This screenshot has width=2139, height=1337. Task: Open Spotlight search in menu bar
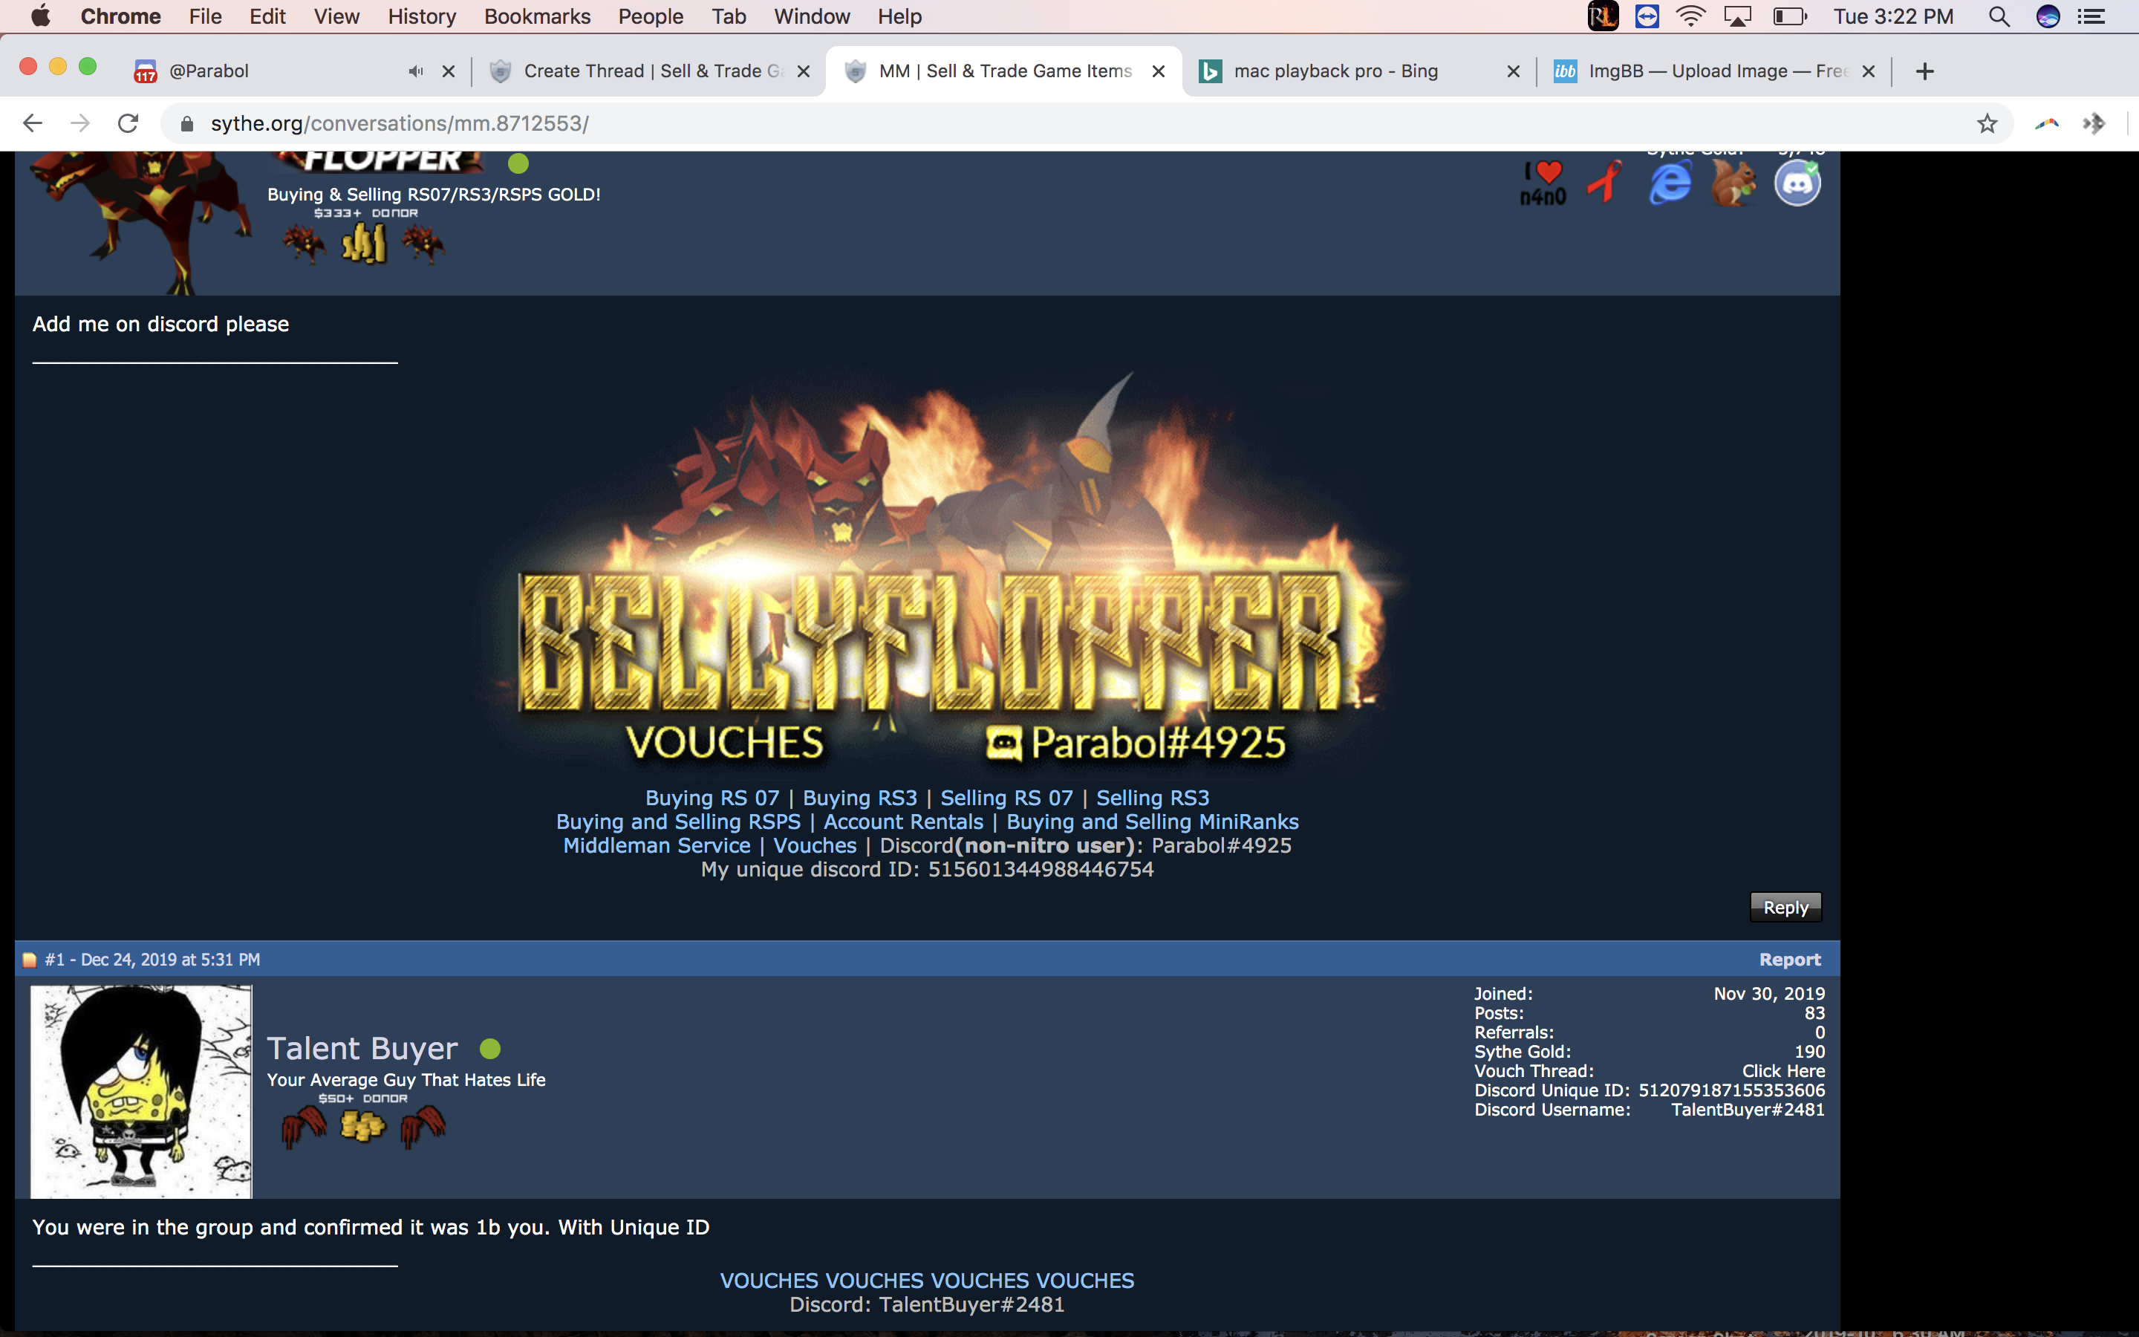click(1999, 16)
